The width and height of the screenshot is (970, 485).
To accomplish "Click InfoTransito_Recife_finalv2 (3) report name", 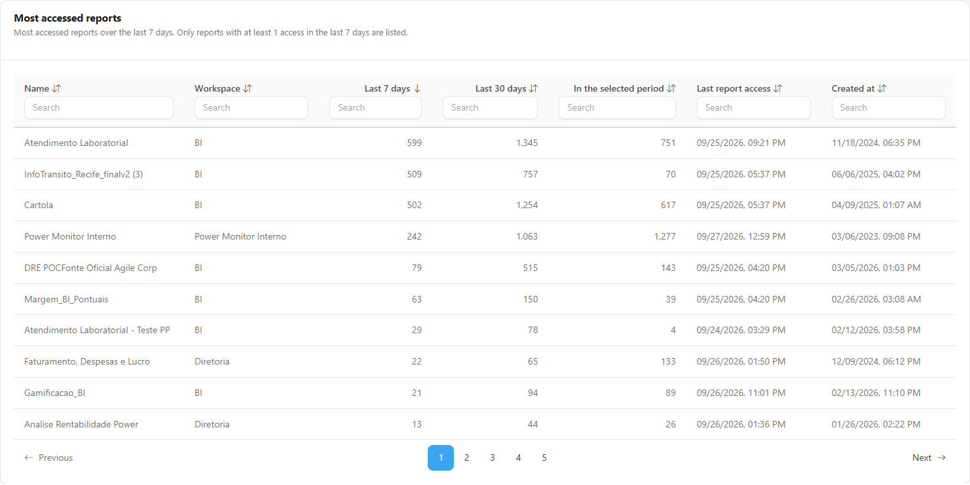I will [x=84, y=174].
